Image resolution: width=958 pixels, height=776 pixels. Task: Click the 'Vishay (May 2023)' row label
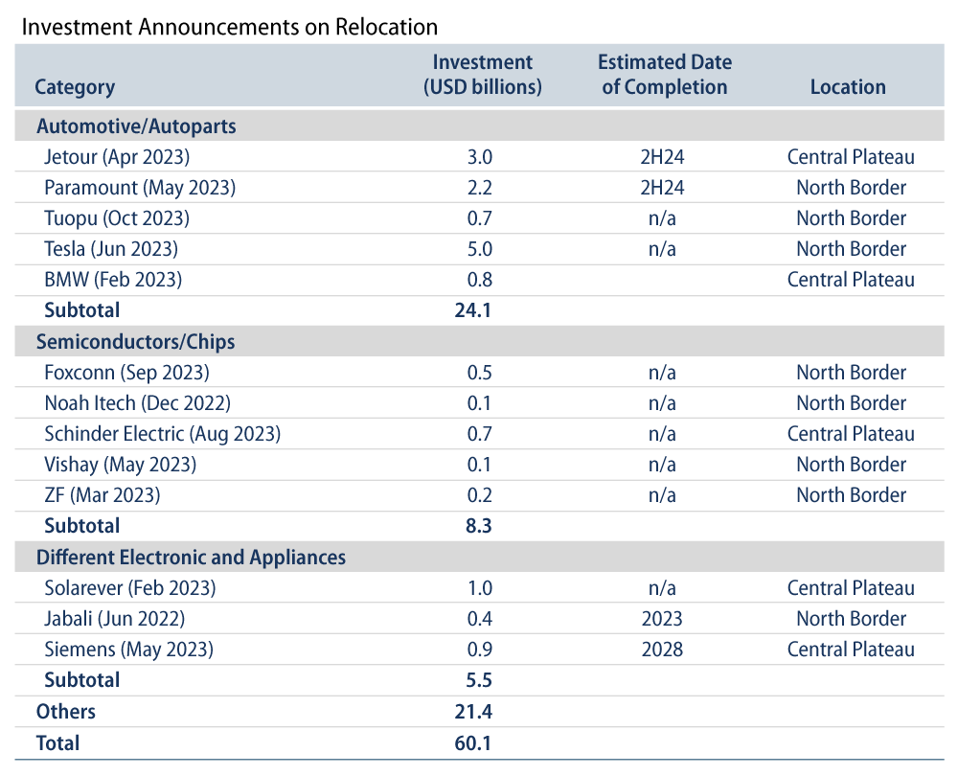click(x=121, y=465)
